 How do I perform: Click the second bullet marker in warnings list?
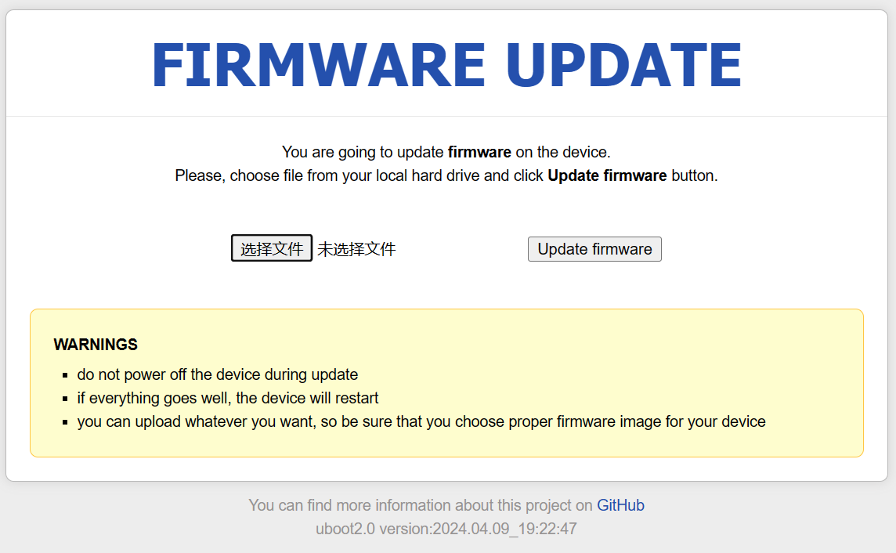coord(65,399)
